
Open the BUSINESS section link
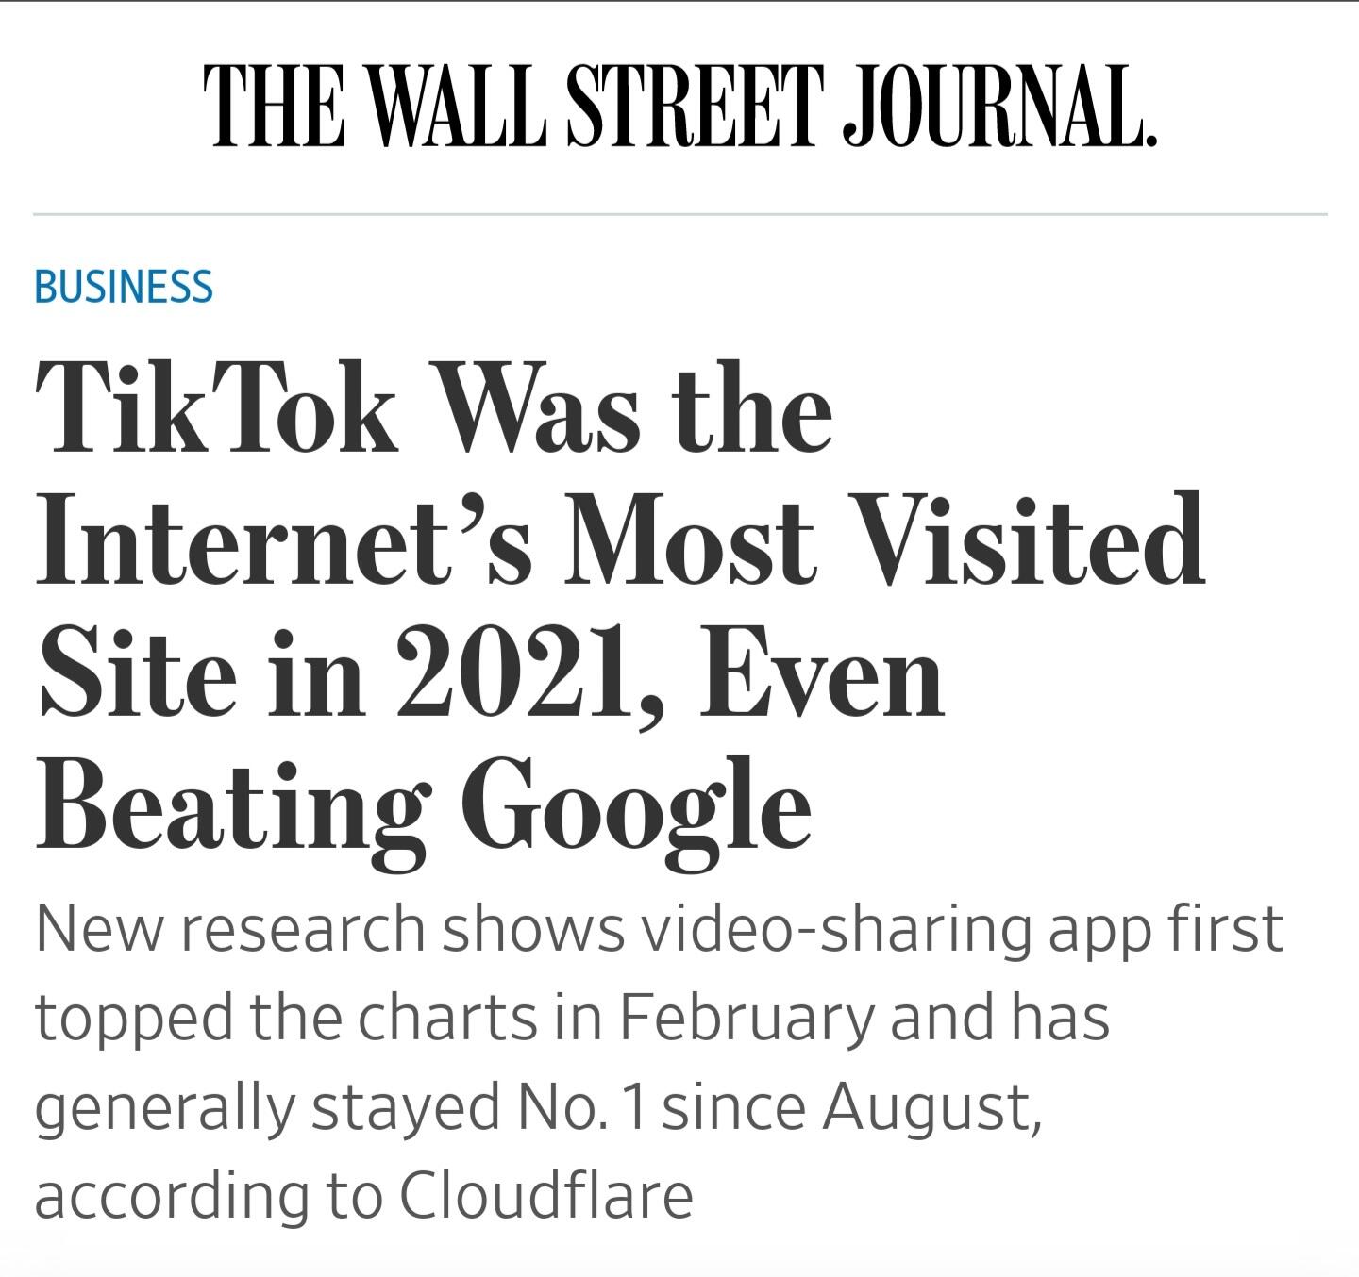point(124,286)
